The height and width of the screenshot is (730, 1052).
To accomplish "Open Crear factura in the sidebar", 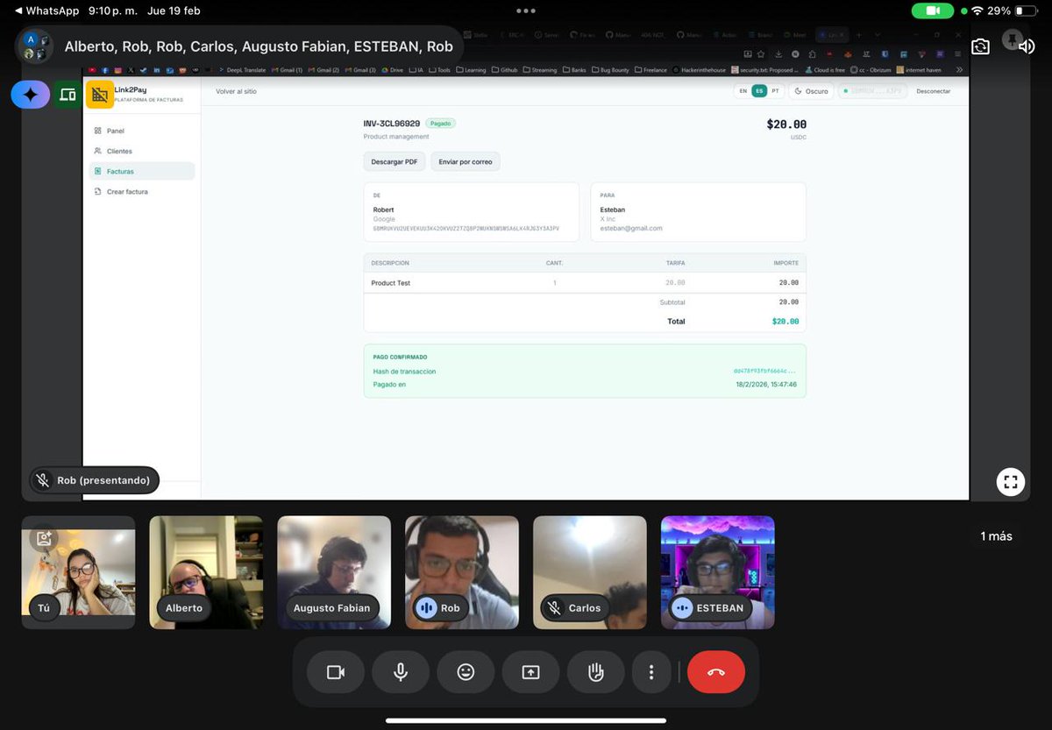I will pyautogui.click(x=141, y=191).
